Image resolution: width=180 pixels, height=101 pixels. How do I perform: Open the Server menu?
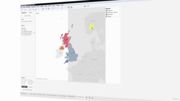pos(54,6)
